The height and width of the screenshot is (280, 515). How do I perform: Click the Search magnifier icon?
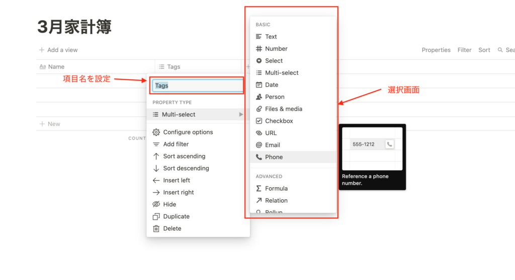coord(500,50)
